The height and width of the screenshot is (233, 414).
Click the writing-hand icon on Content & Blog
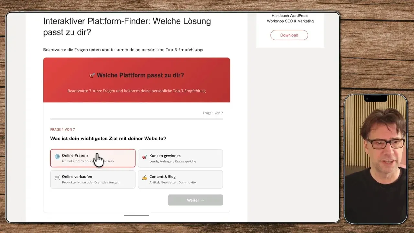coord(144,177)
